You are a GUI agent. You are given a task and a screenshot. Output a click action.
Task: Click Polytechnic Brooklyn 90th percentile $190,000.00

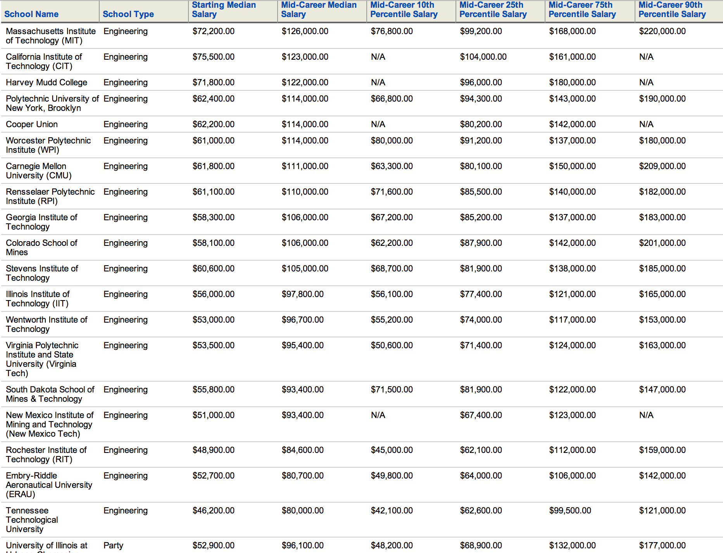[663, 99]
